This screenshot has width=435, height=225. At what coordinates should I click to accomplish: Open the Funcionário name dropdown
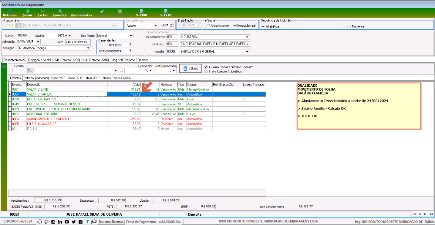click(113, 25)
